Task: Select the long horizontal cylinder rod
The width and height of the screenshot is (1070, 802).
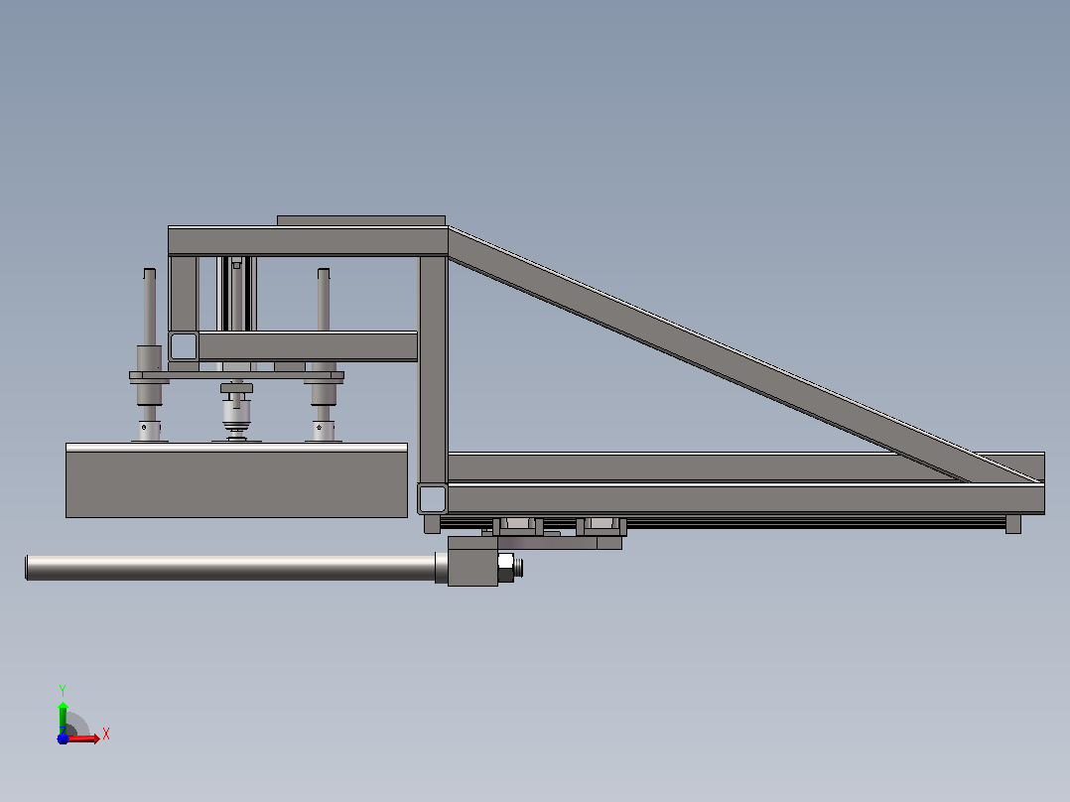Action: tap(230, 568)
